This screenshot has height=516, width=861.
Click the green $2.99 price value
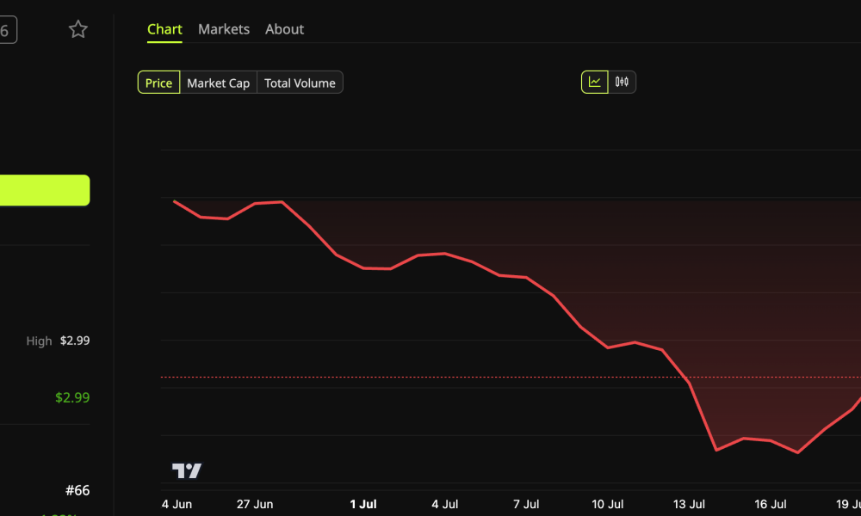(72, 397)
